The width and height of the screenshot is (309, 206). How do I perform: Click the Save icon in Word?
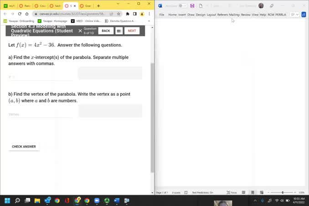click(193, 6)
